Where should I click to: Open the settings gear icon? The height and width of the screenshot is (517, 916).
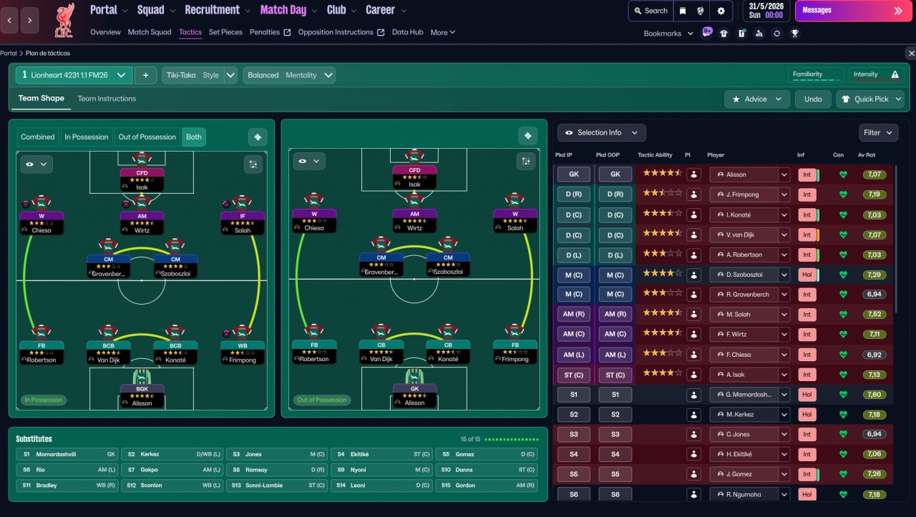click(721, 11)
